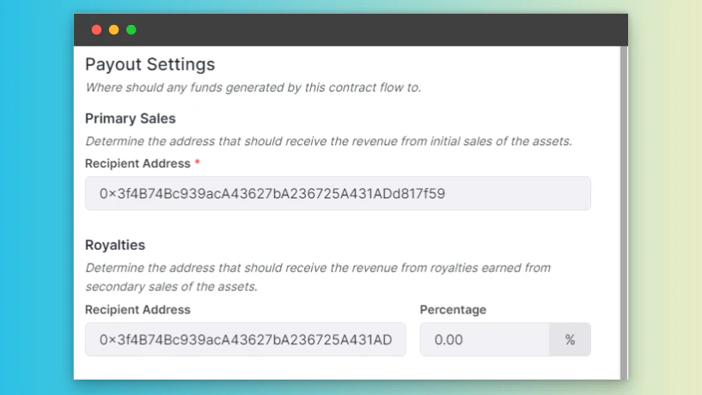Viewport: 702px width, 395px height.
Task: Click the Percentage label
Action: [x=453, y=309]
